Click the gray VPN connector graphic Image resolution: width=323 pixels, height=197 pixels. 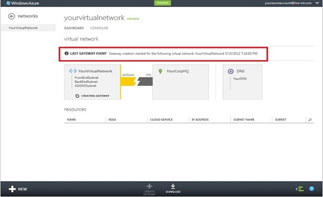coord(145,81)
